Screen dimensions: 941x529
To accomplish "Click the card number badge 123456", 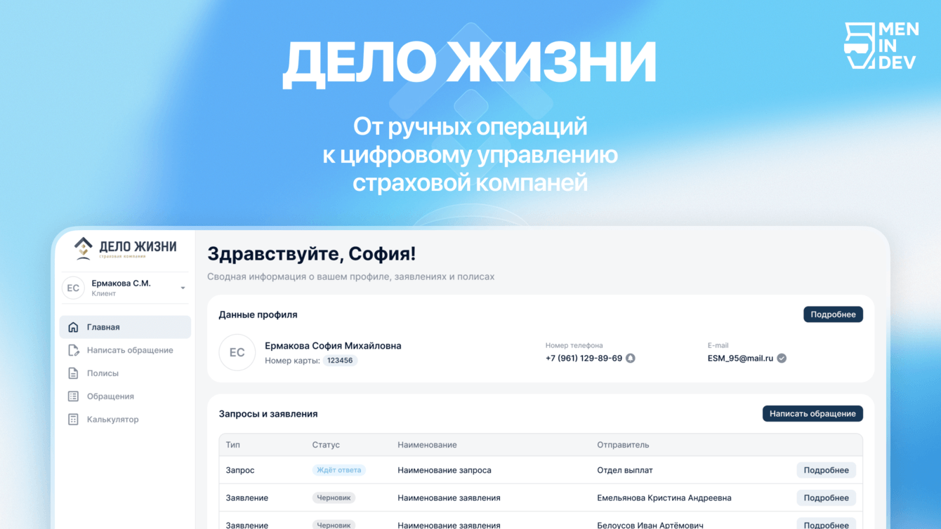I will [x=341, y=360].
